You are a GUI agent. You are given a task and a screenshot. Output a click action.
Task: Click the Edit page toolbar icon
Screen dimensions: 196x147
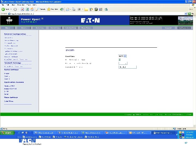click(x=79, y=9)
